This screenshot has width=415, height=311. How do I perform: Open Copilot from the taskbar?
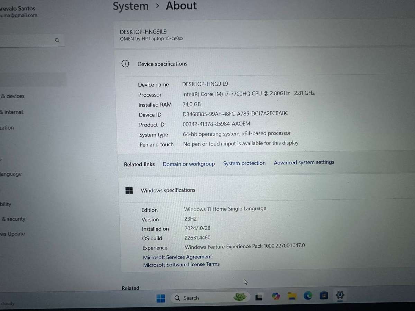[x=276, y=296]
